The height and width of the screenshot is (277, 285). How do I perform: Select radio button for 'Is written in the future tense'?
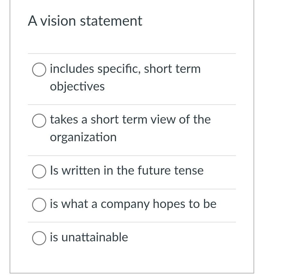pos(39,171)
